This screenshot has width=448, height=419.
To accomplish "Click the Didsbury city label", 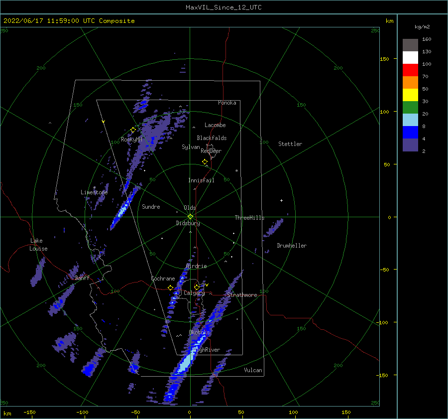I will pos(188,223).
